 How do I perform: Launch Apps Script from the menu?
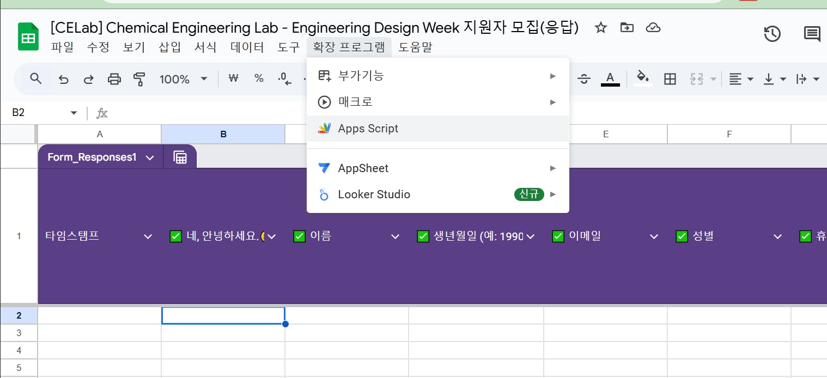click(x=438, y=129)
